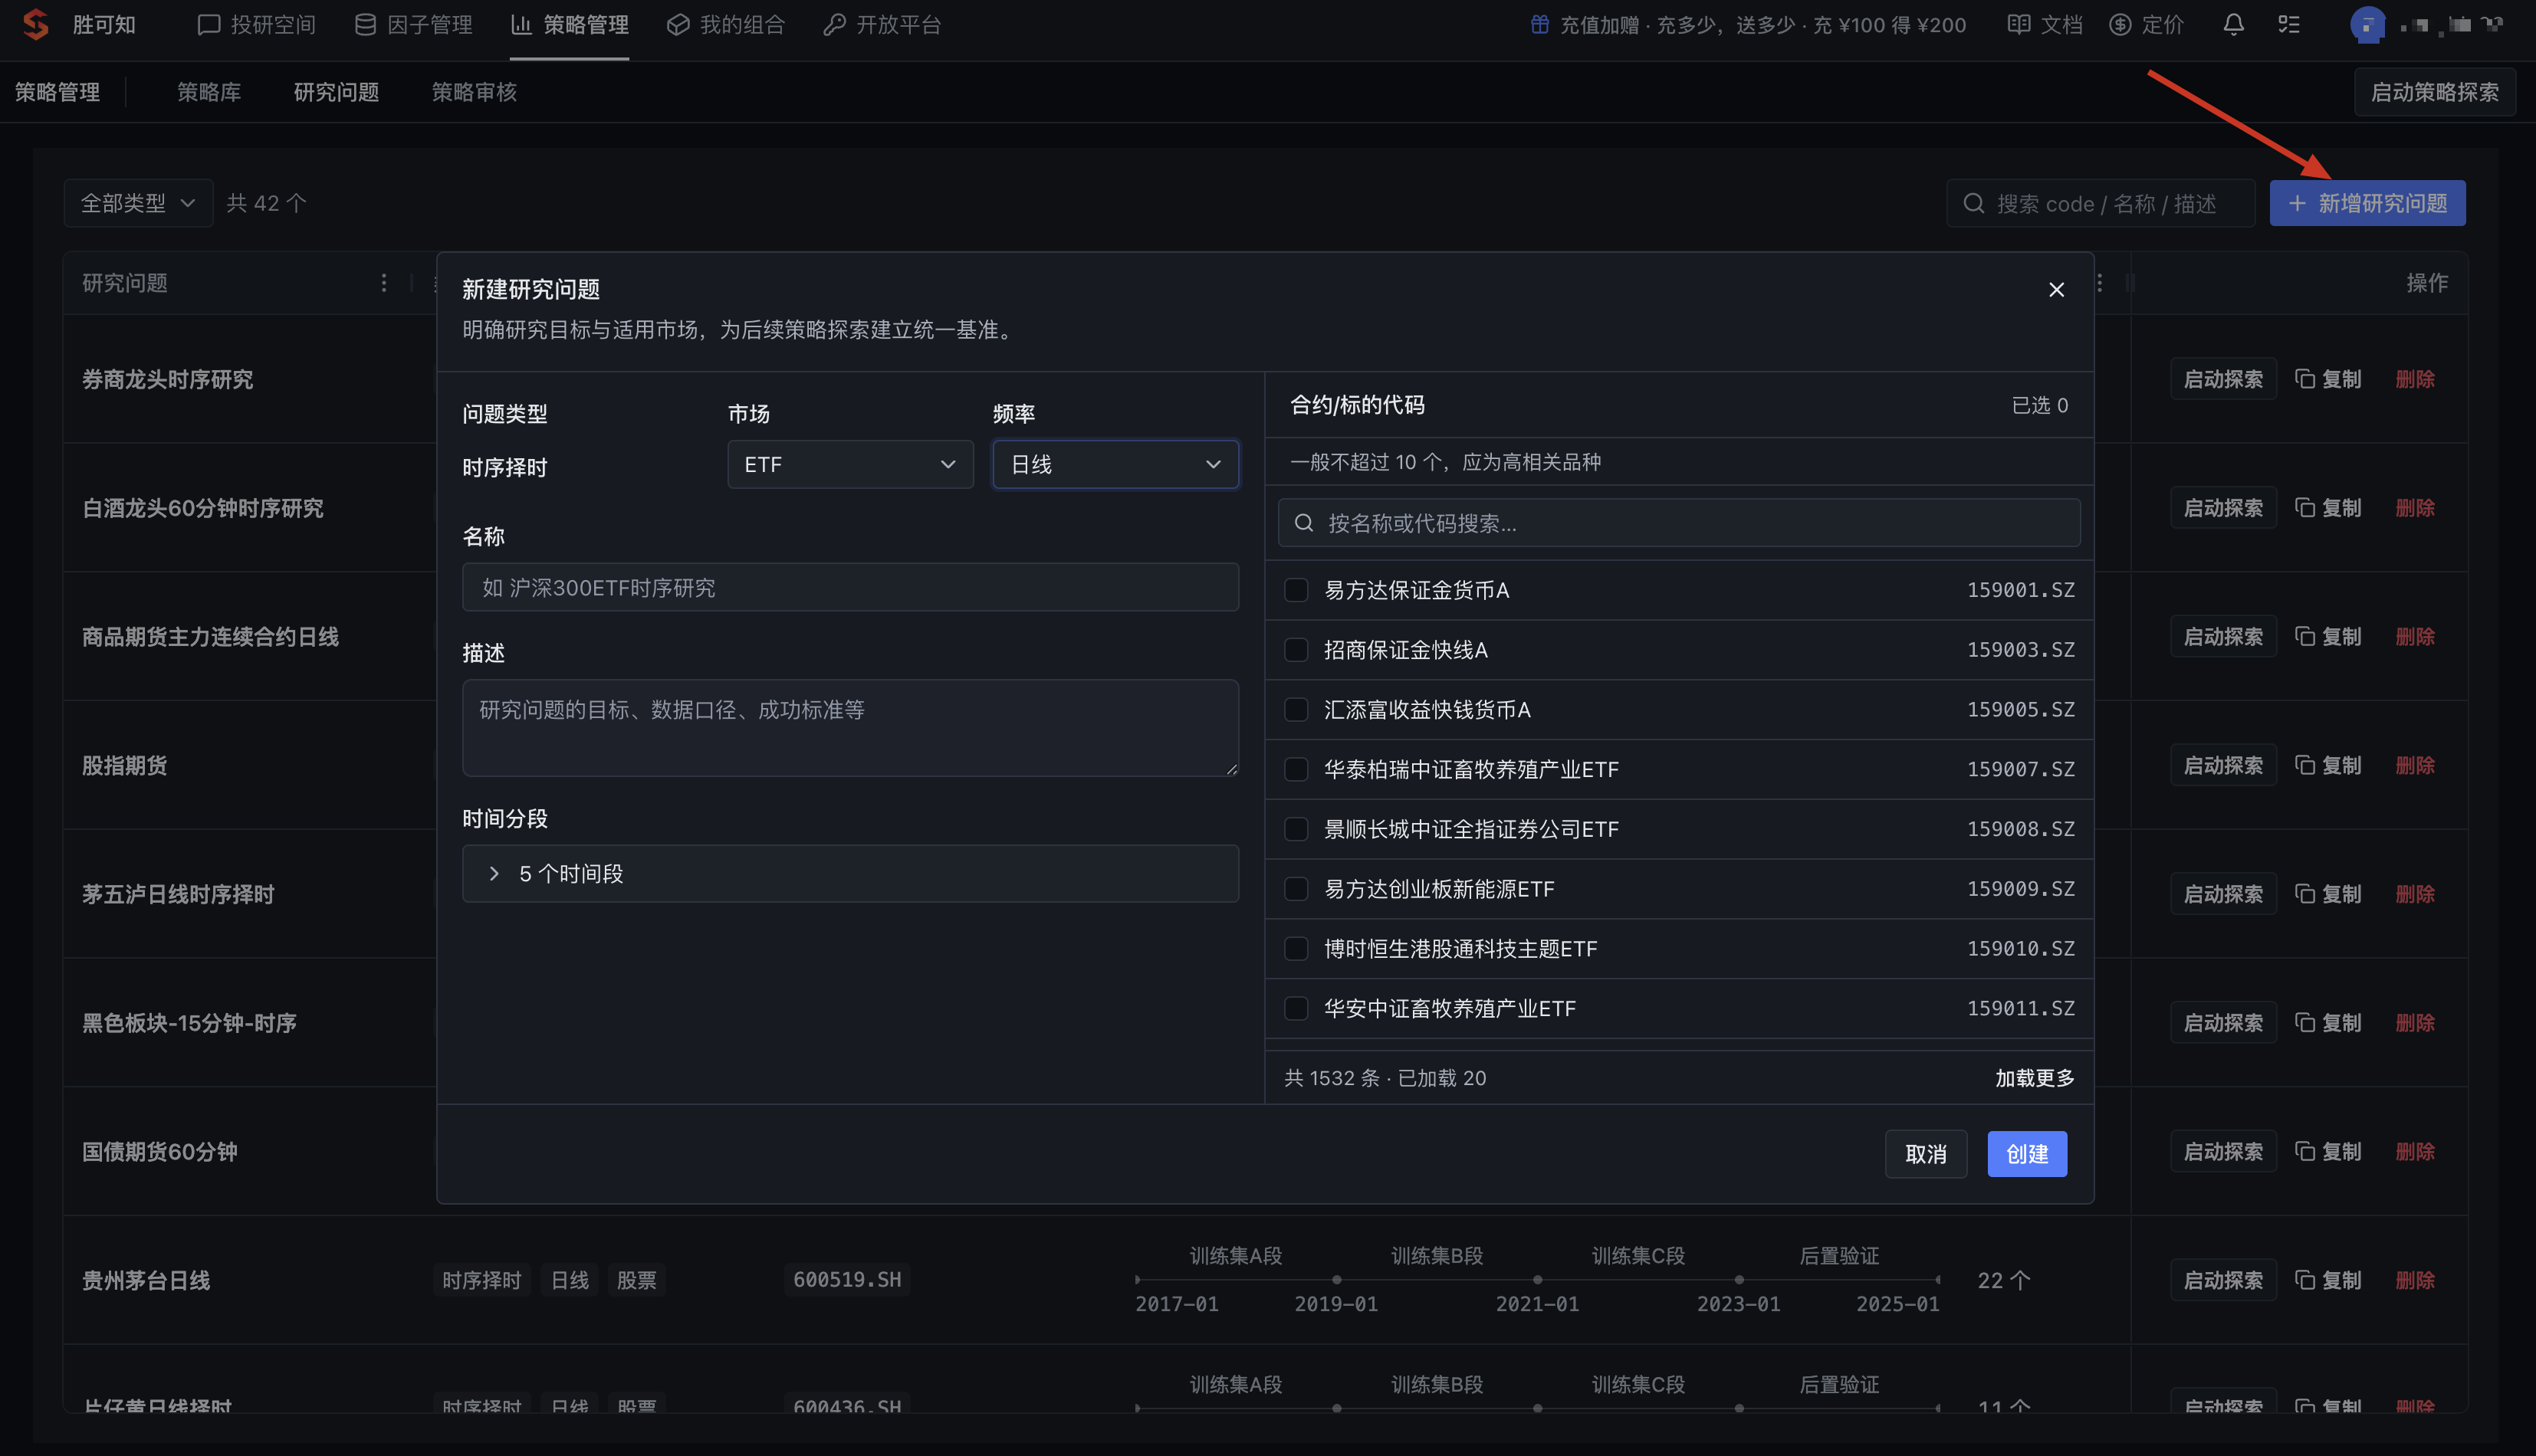This screenshot has height=1456, width=2536.
Task: Open the 频率 日线 dropdown
Action: click(1115, 465)
